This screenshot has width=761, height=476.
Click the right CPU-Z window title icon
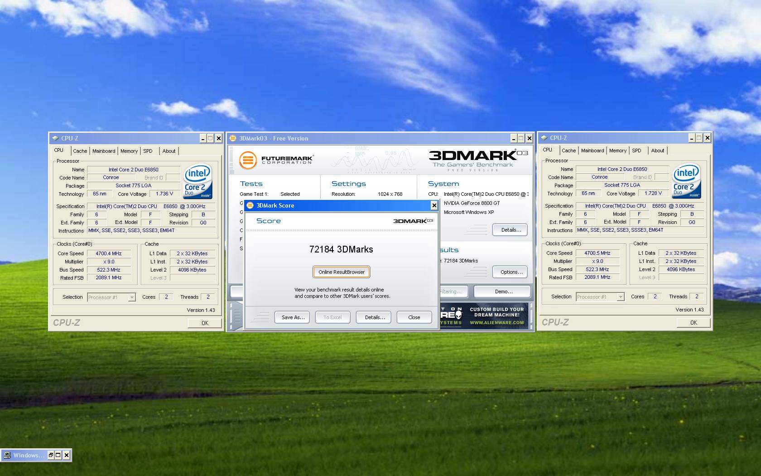[x=544, y=138]
